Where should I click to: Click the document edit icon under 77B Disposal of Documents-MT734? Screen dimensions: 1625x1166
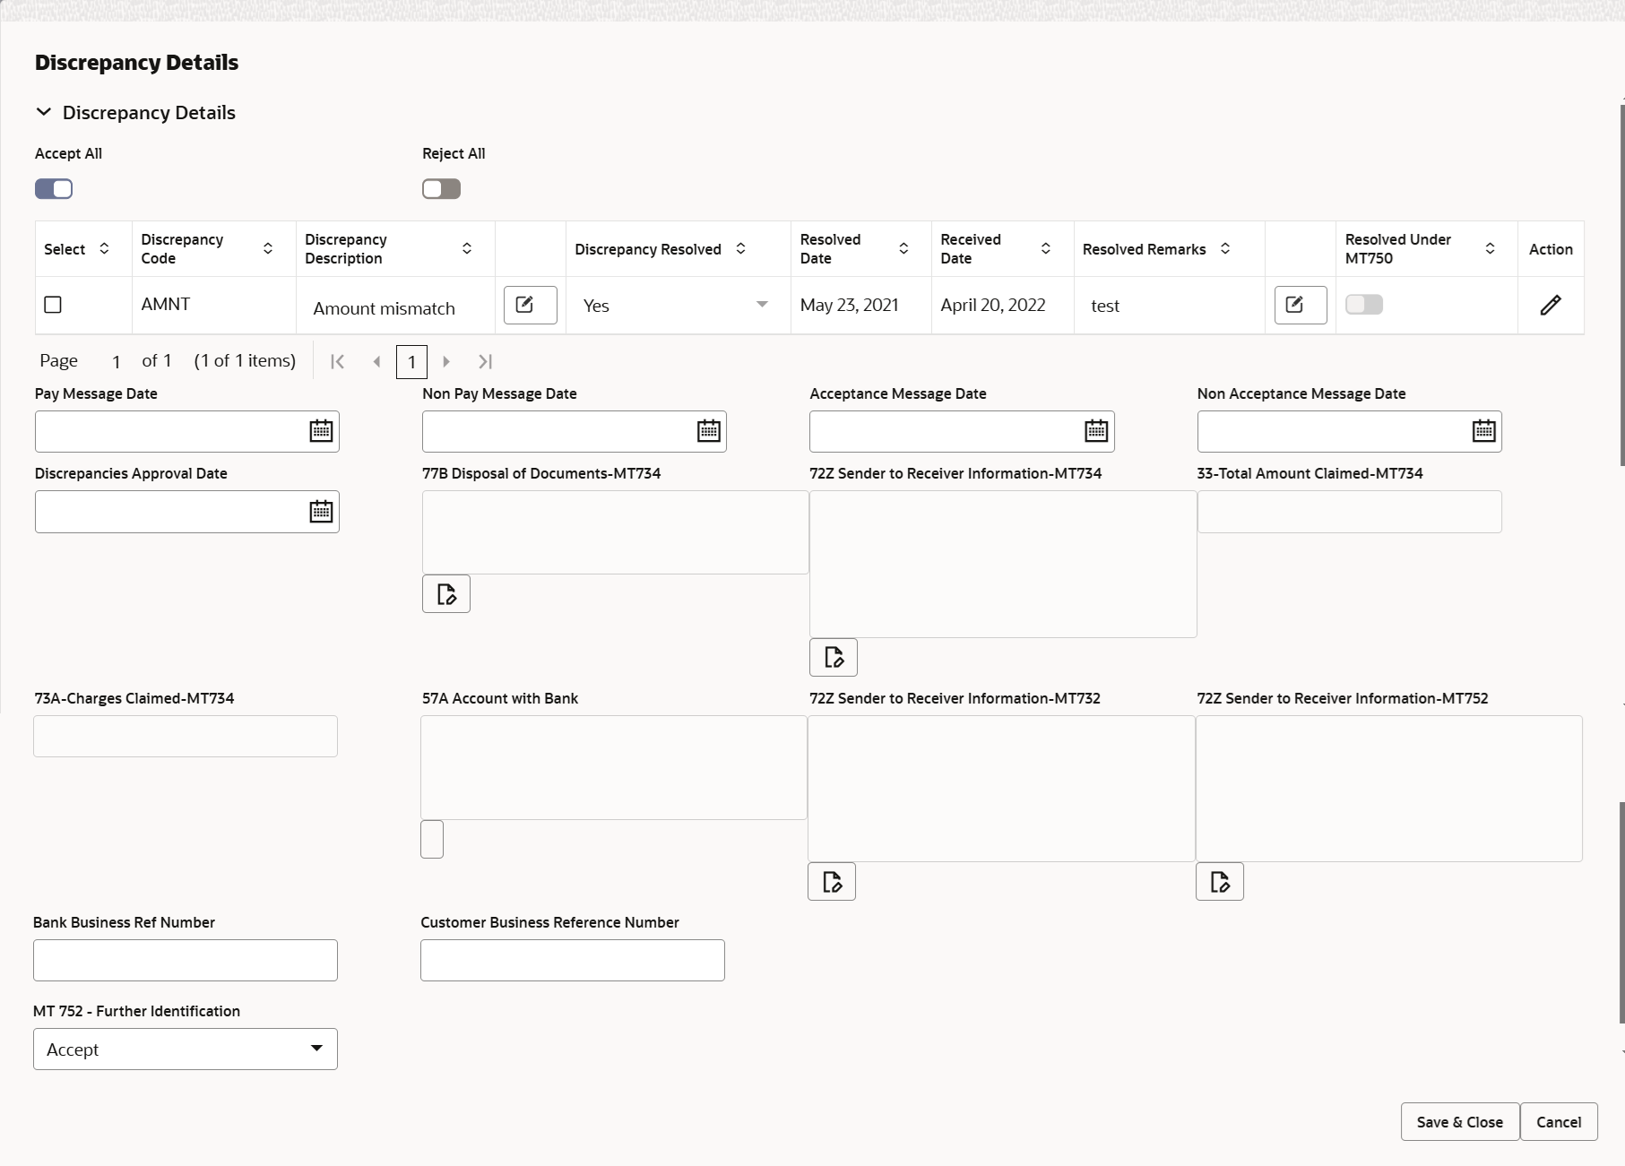point(445,593)
